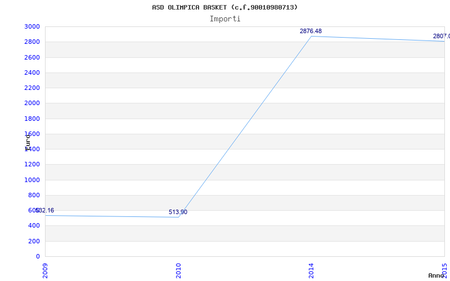Viewport: 450px width, 281px height.
Task: Click the y-axis value 2400
Action: pyautogui.click(x=32, y=72)
